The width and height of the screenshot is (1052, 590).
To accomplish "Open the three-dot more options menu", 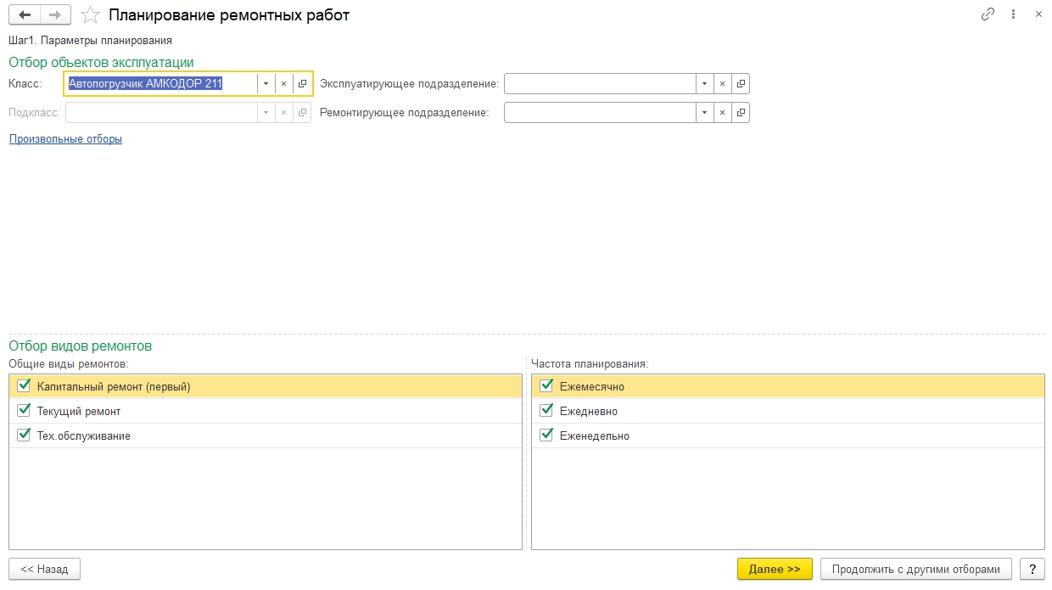I will [x=1013, y=14].
